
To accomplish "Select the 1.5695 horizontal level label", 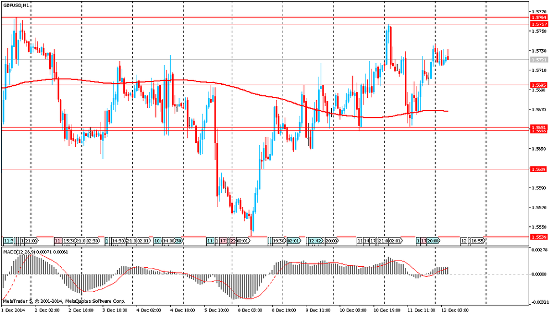I will coord(538,85).
